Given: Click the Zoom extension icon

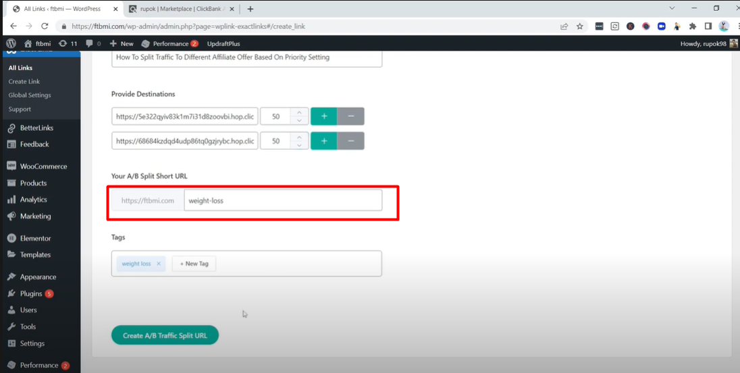Looking at the screenshot, I should (x=662, y=26).
